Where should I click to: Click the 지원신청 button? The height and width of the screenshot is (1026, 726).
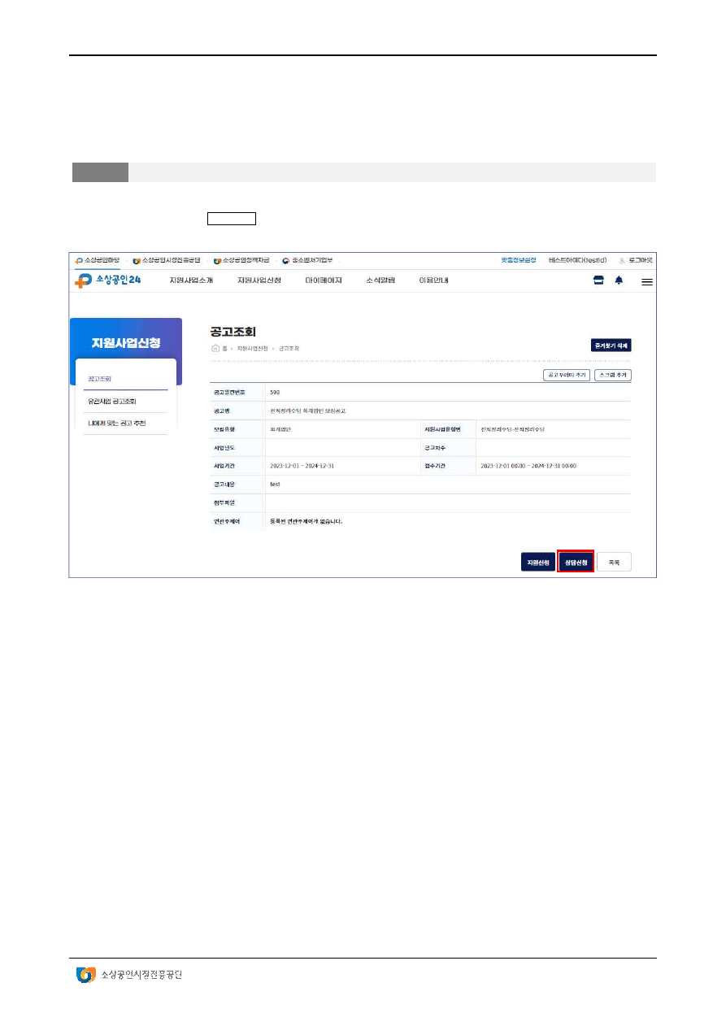[x=537, y=563]
